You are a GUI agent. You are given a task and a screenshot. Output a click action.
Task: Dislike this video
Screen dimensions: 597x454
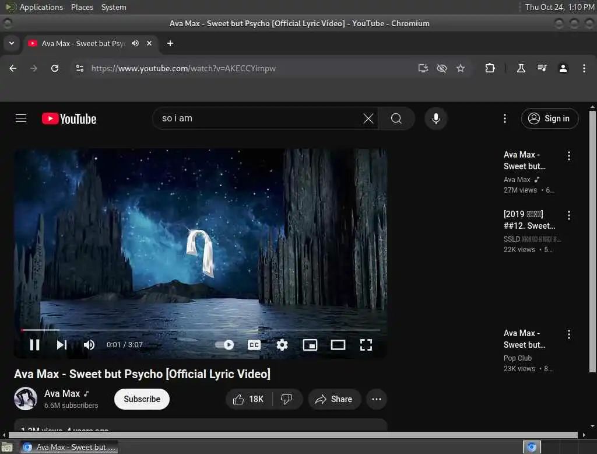(287, 399)
